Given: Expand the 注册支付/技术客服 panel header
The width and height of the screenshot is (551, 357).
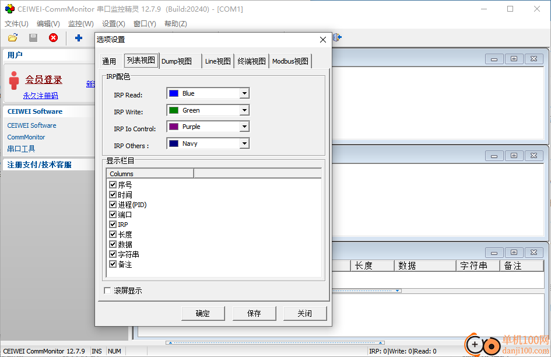Looking at the screenshot, I should tap(49, 164).
